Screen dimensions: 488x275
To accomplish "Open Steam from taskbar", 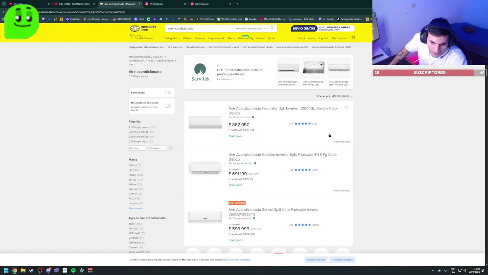I will tap(31, 270).
